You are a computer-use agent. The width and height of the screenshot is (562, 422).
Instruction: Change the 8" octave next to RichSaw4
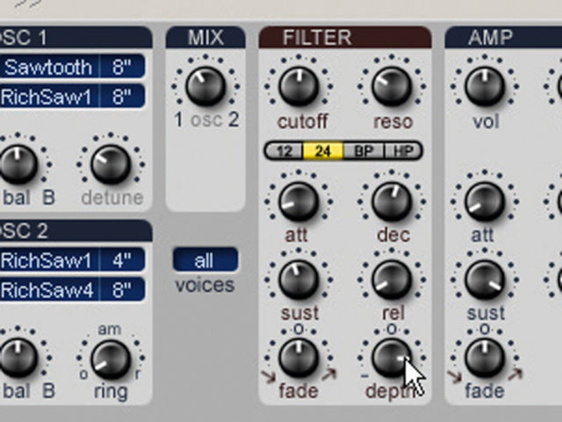tap(122, 290)
